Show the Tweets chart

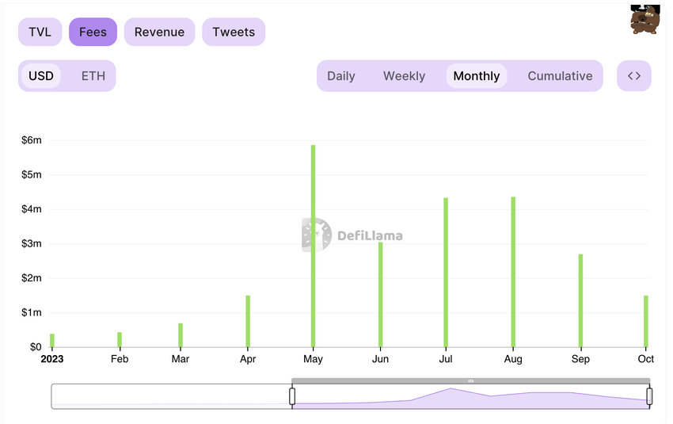(234, 32)
